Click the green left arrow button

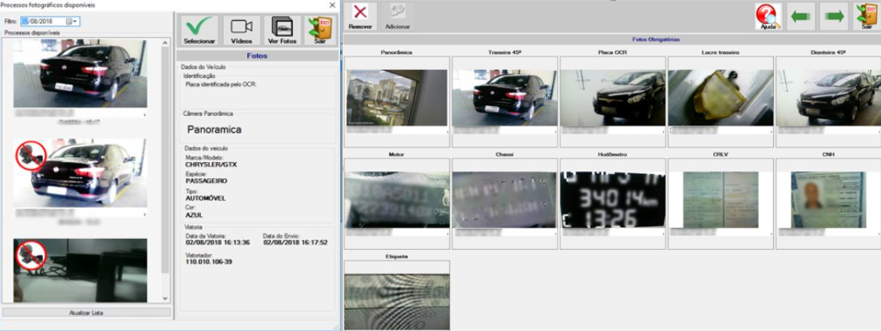(x=801, y=16)
